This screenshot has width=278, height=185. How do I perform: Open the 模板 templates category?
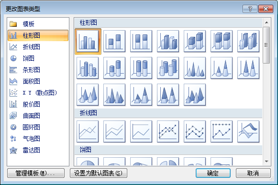click(38, 24)
